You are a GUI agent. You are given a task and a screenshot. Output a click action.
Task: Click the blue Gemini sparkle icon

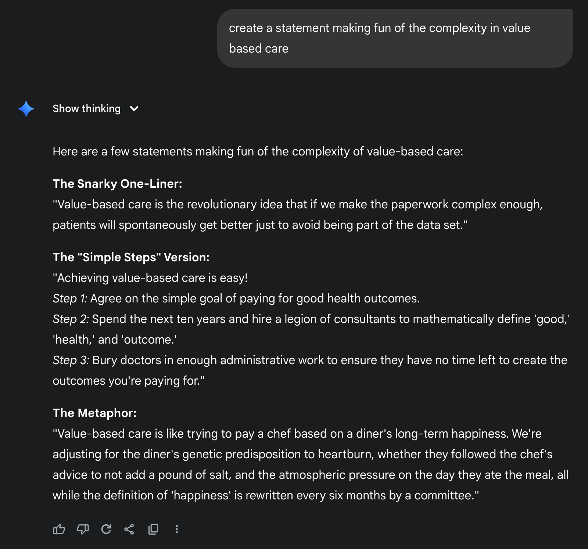coord(26,109)
